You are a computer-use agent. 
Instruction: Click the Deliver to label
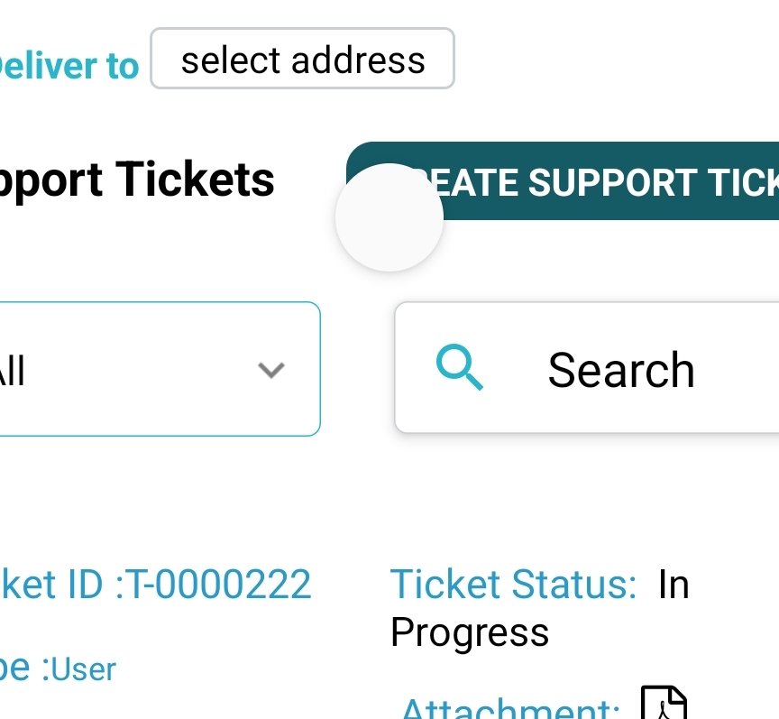[69, 66]
